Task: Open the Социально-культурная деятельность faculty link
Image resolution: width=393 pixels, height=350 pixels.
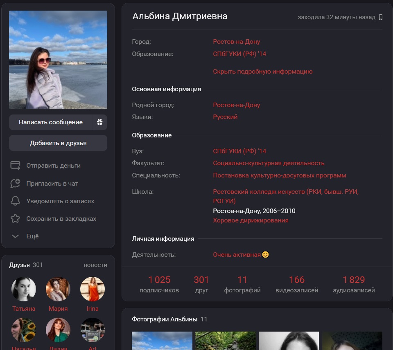Action: (x=269, y=163)
